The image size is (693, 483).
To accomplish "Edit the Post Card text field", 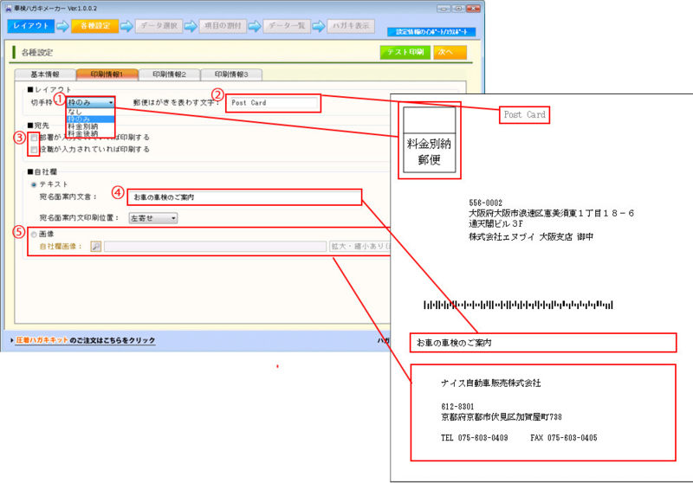I will pos(273,103).
